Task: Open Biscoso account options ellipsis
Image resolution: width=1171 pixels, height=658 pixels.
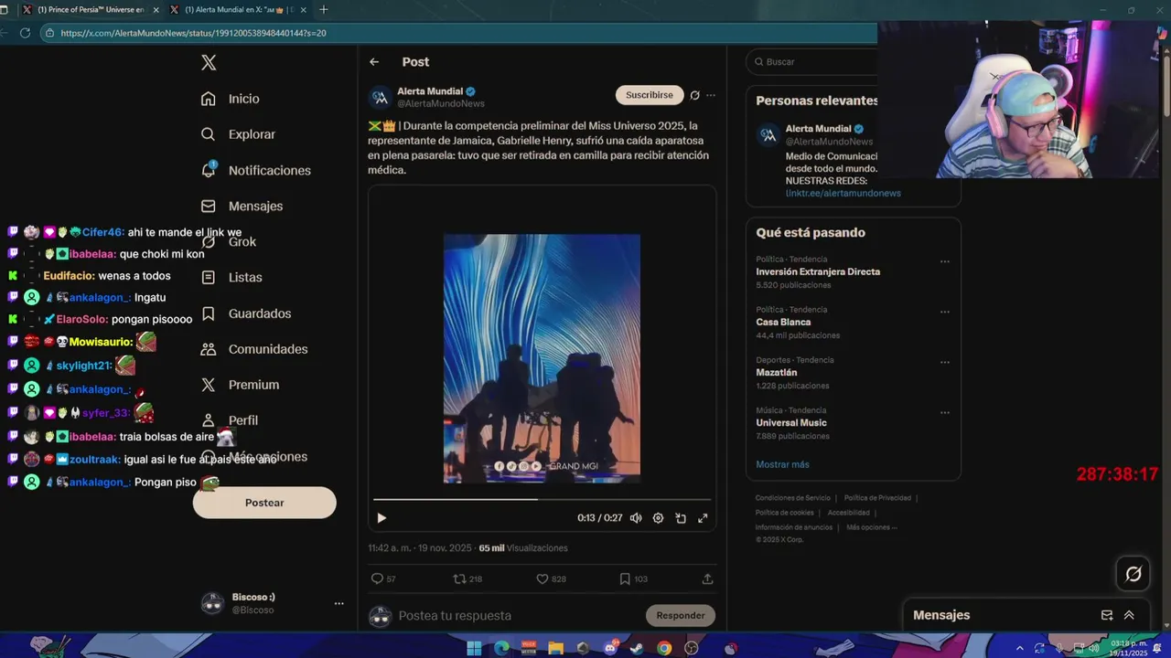Action: click(338, 603)
